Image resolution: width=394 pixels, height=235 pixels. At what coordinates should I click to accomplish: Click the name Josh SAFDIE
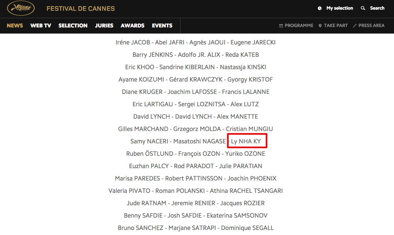click(185, 215)
